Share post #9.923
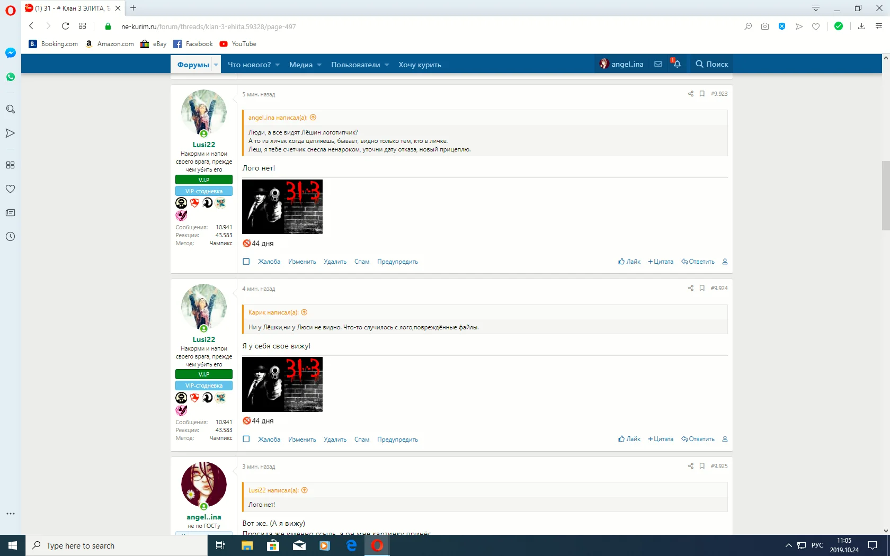890x556 pixels. point(690,94)
